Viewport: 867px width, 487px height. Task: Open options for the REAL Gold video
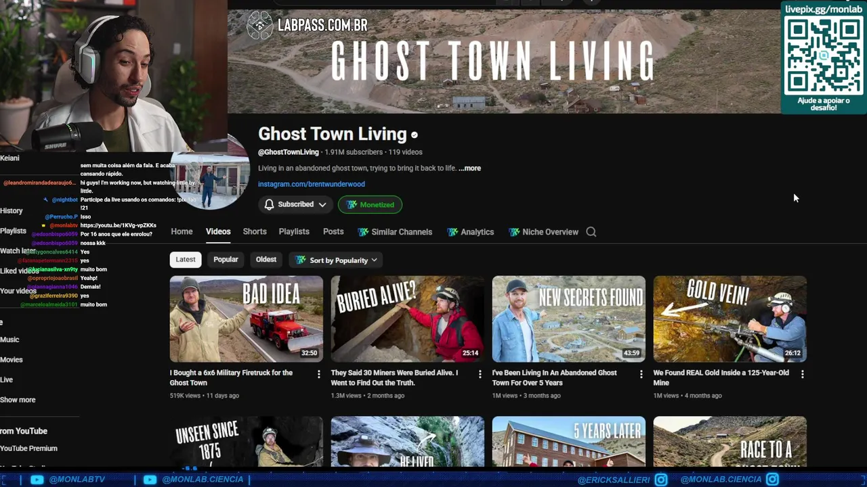click(803, 374)
